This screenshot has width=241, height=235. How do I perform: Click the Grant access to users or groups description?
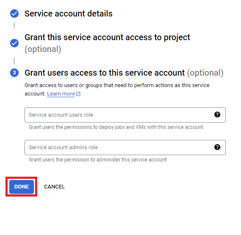117,90
